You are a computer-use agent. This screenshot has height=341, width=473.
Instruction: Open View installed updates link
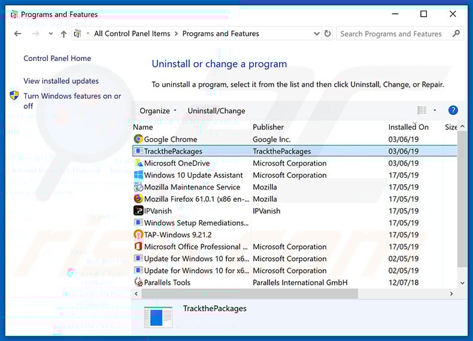[61, 81]
